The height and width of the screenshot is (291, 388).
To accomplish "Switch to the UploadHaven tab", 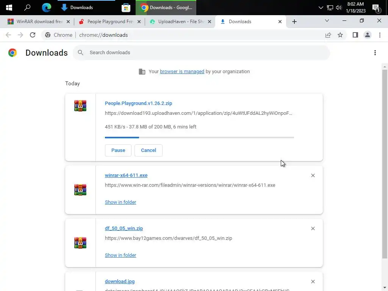I will coord(181,22).
